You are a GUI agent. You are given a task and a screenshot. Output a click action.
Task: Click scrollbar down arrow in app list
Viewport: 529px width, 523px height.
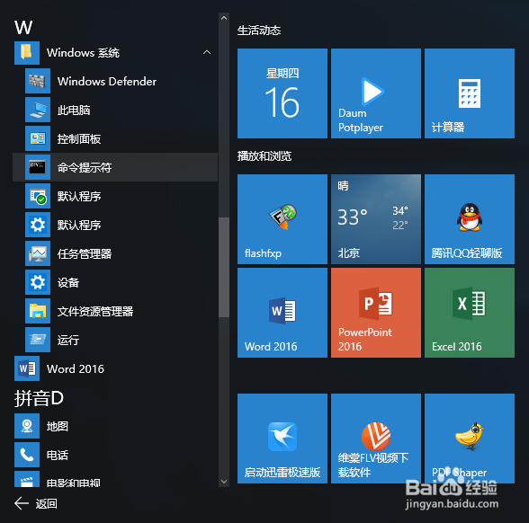(x=224, y=482)
